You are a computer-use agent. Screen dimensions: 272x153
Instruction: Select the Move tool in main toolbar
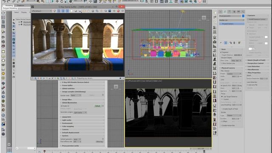pos(57,1)
